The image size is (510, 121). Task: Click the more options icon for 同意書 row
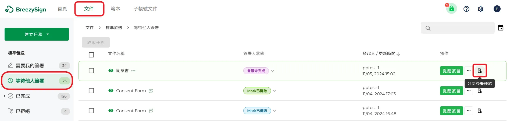point(469,71)
